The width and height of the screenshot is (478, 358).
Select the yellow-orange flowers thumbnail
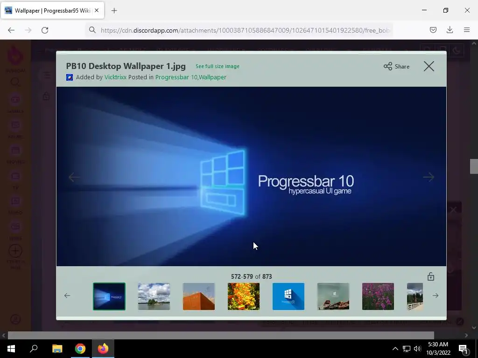click(x=244, y=296)
